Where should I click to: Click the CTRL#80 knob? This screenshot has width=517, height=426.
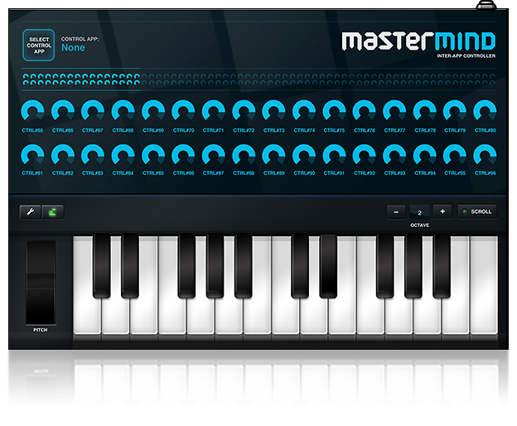click(485, 110)
